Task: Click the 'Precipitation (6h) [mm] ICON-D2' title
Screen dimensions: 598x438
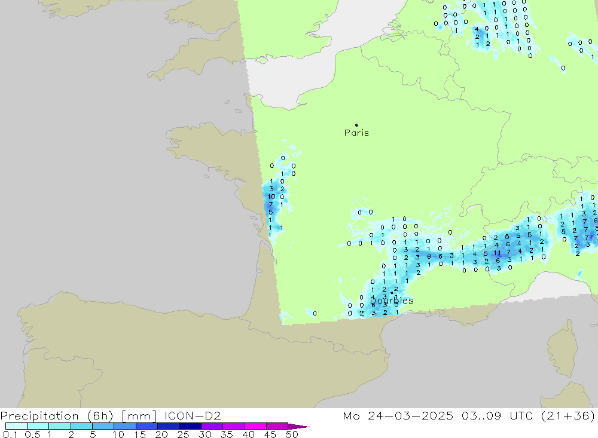Action: (x=111, y=416)
